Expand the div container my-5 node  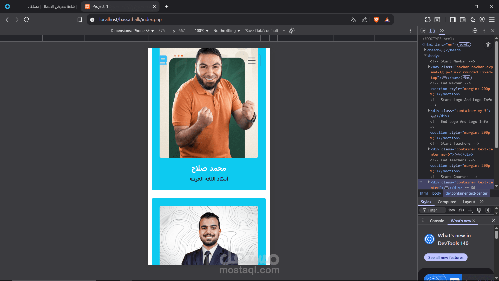tap(429, 111)
